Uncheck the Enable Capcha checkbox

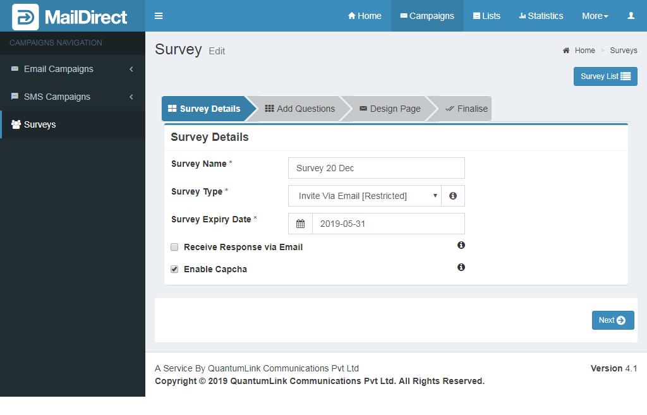coord(174,269)
